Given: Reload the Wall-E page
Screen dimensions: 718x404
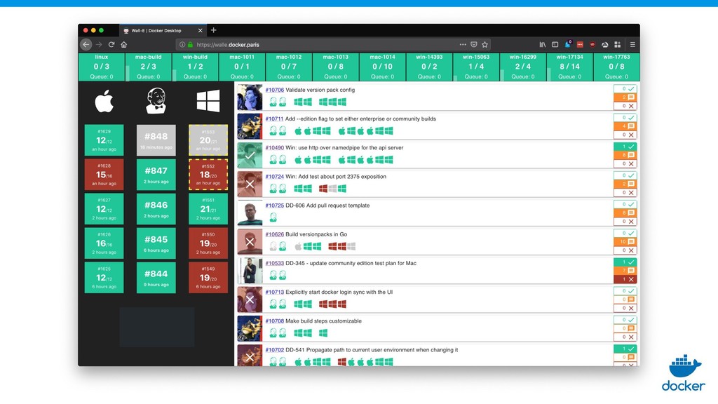Looking at the screenshot, I should point(111,44).
